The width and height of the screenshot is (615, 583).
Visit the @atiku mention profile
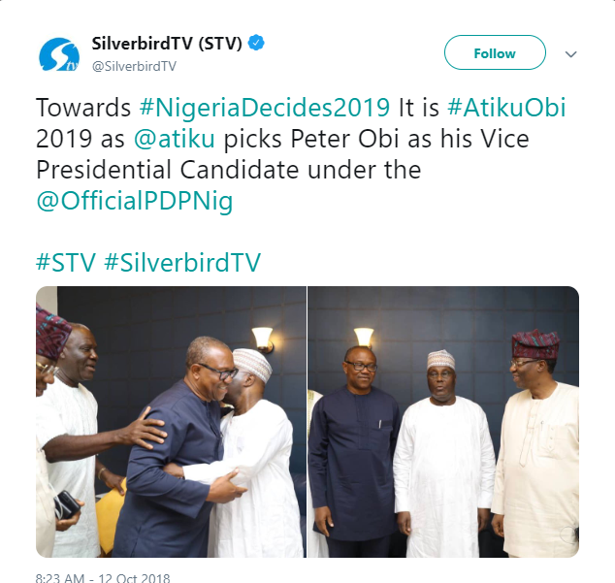[x=175, y=138]
